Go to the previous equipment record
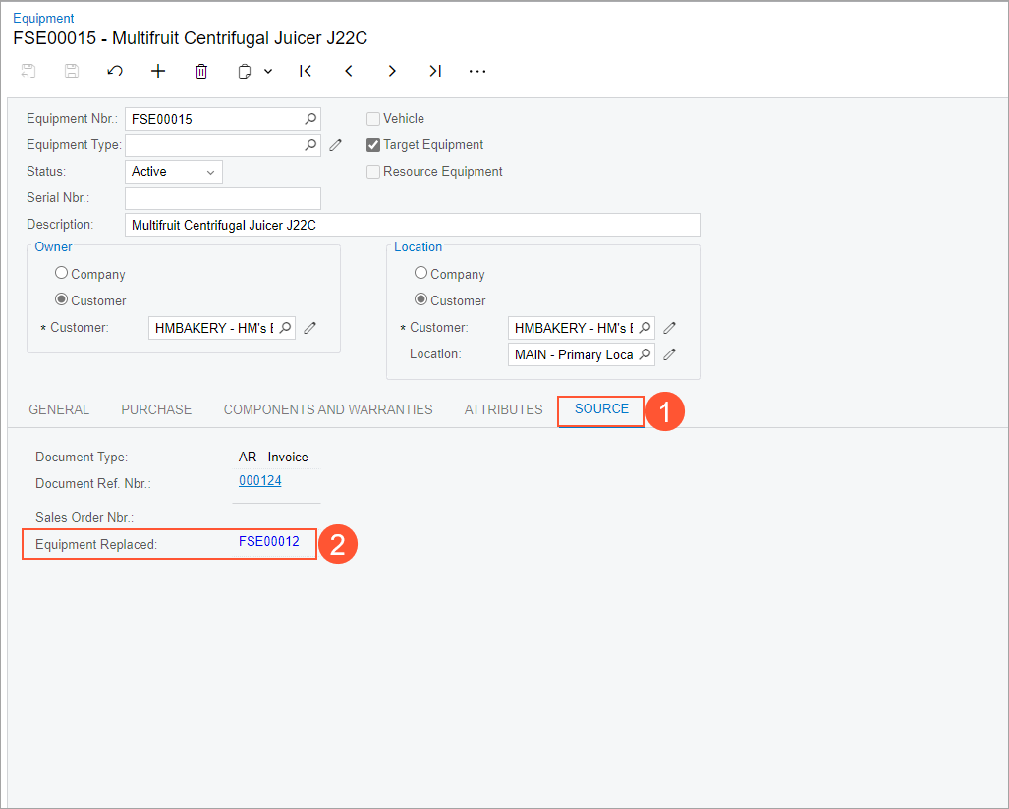The width and height of the screenshot is (1009, 809). [x=349, y=71]
